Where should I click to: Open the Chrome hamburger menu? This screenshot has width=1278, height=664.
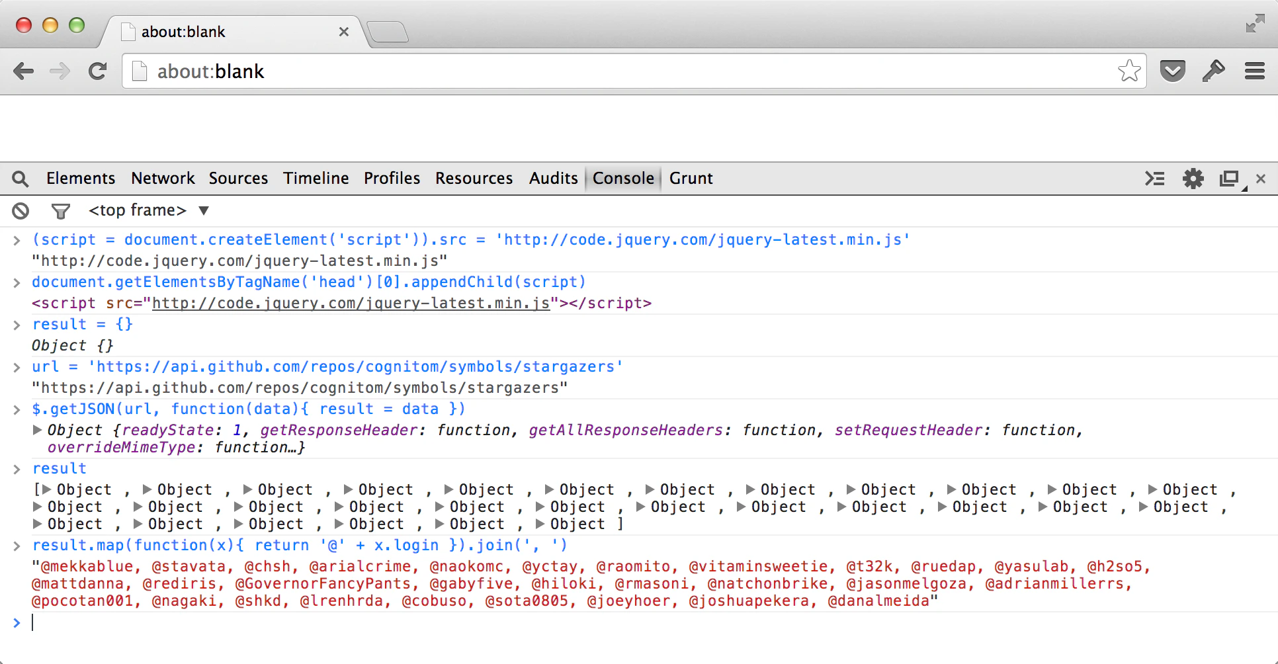coord(1255,71)
